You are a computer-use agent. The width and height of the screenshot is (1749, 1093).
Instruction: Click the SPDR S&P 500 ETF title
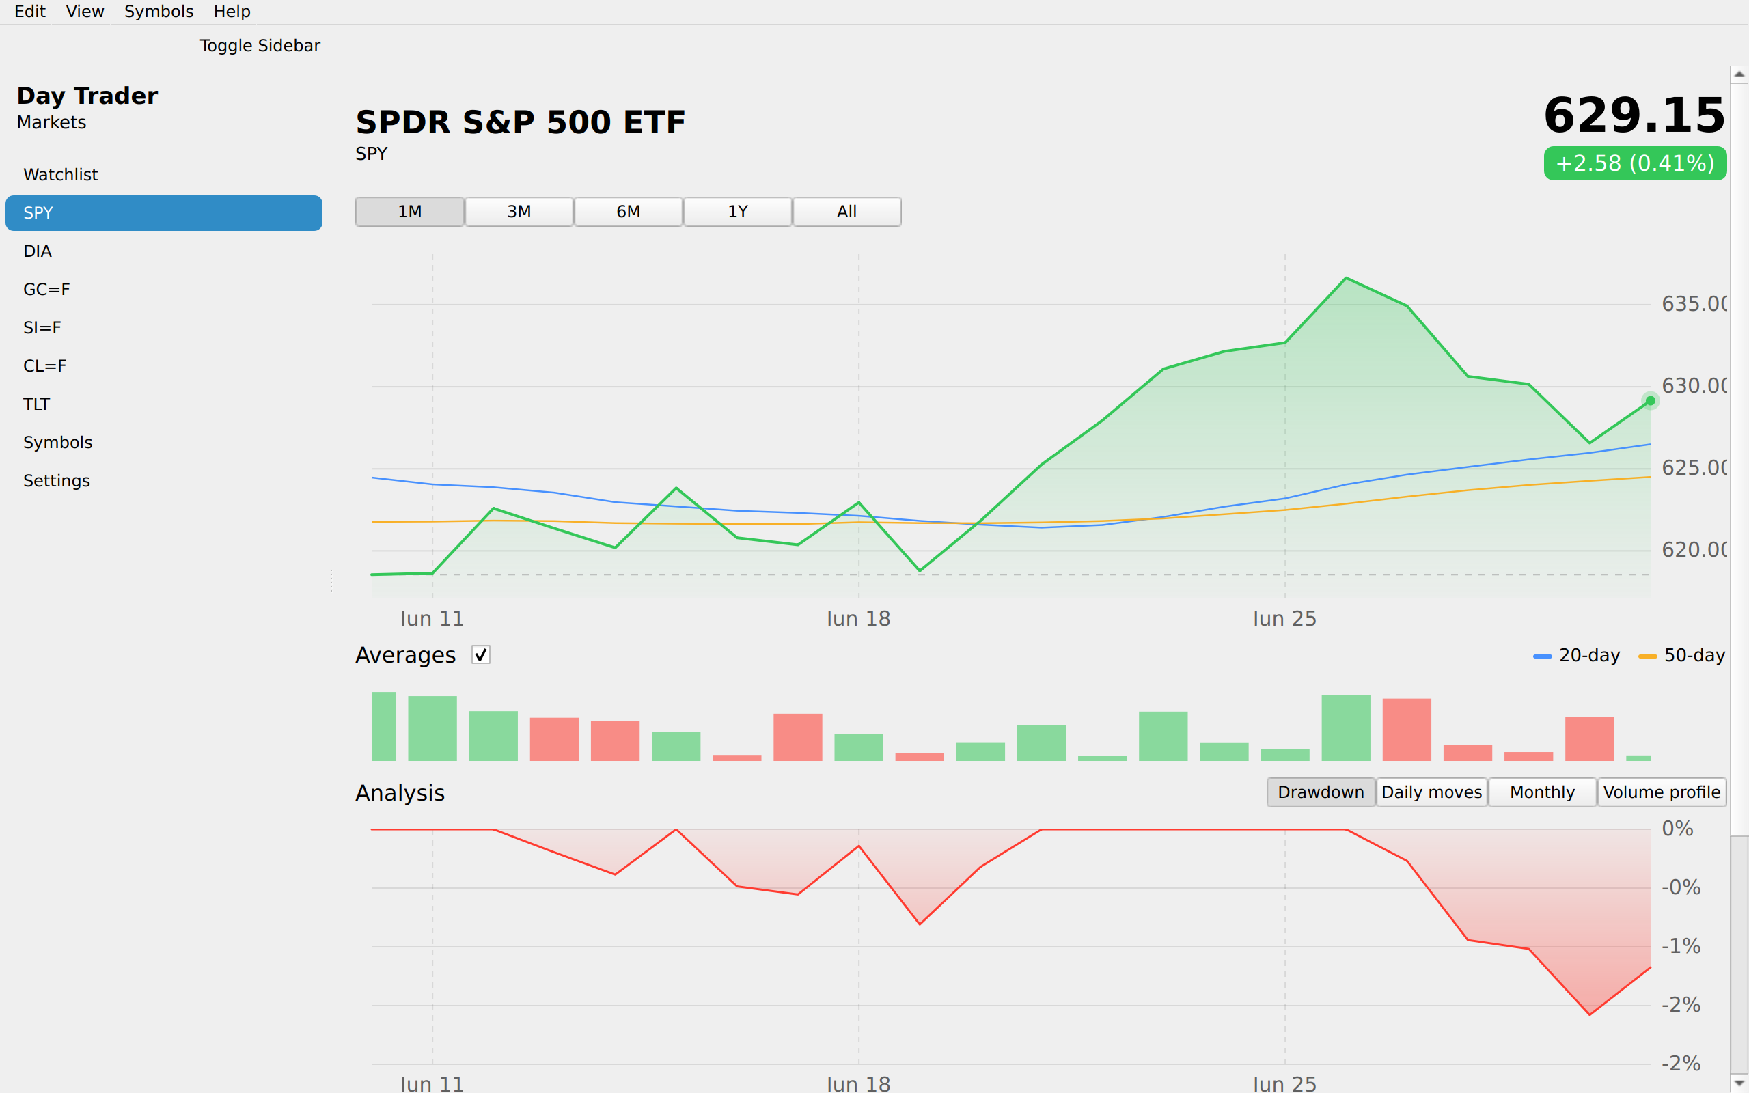[521, 122]
